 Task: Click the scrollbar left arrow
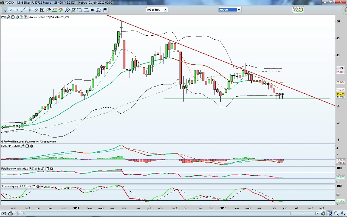(23, 214)
